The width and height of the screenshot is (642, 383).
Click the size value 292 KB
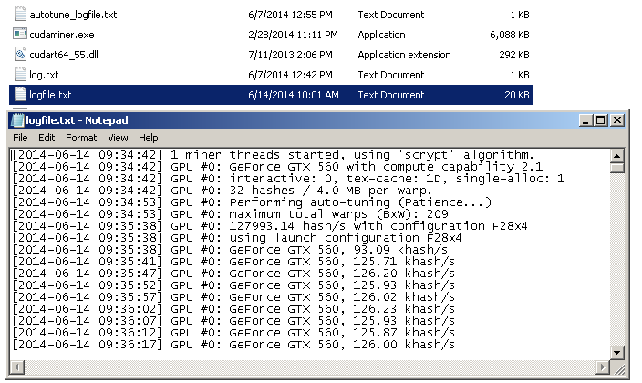coord(513,55)
